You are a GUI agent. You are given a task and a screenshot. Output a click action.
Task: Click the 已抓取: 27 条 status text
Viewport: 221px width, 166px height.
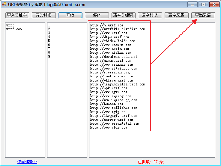[x=151, y=162]
